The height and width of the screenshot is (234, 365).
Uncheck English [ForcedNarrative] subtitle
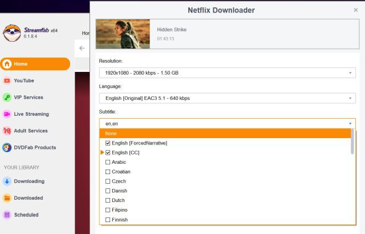click(x=108, y=143)
